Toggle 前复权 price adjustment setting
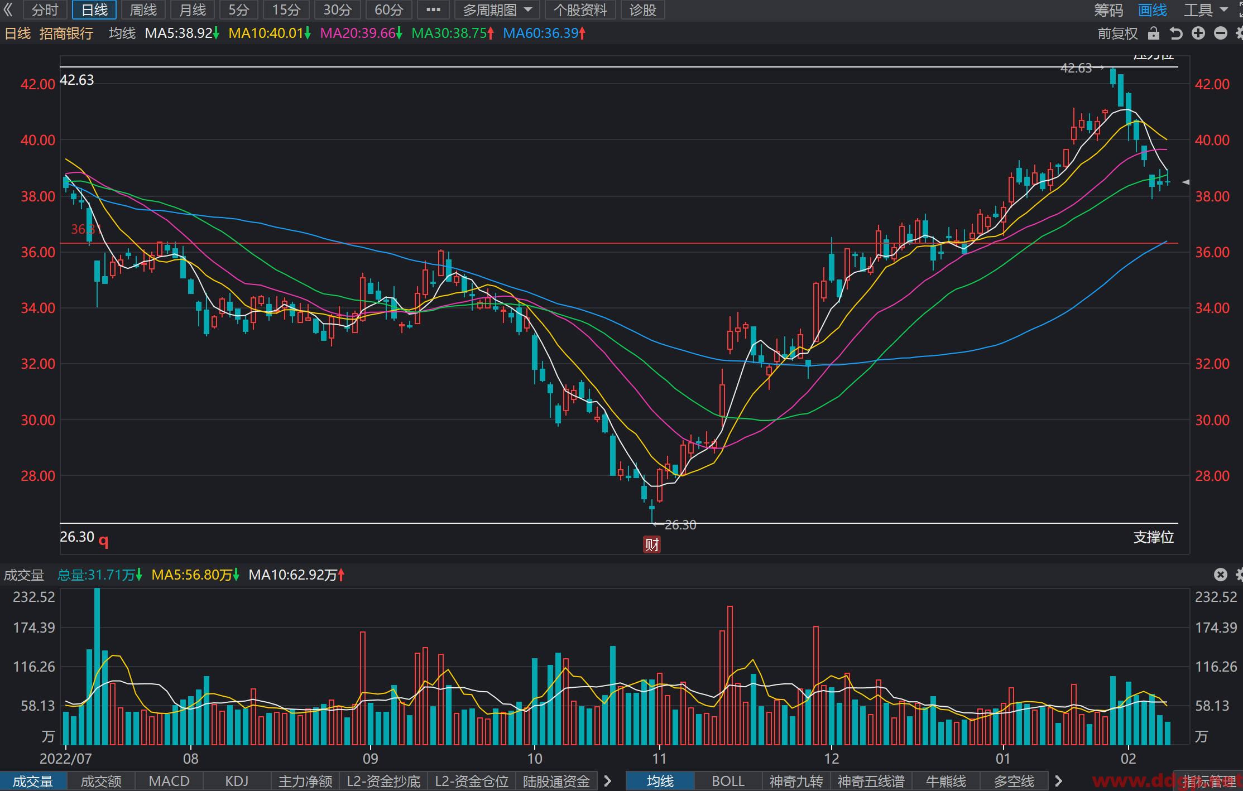The image size is (1243, 791). pos(1117,33)
